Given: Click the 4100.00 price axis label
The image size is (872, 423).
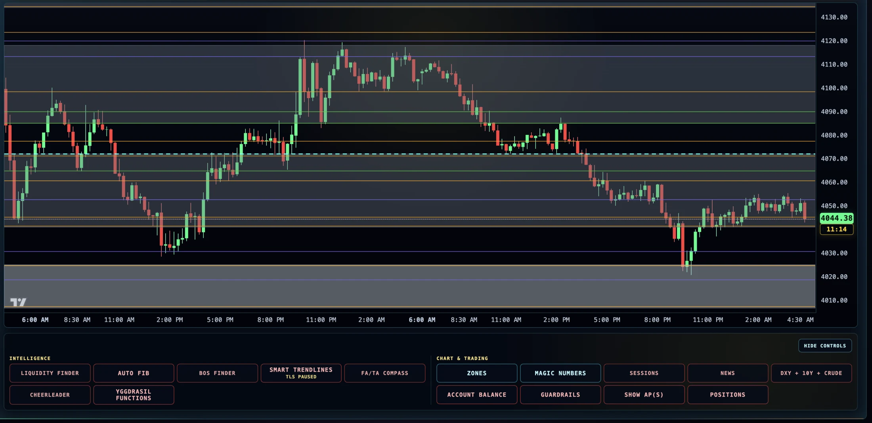Looking at the screenshot, I should coord(834,88).
